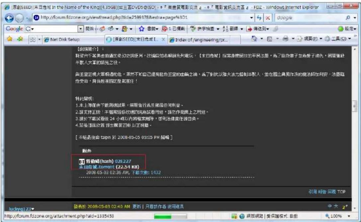Open the Tools (工具) menu

click(x=337, y=39)
